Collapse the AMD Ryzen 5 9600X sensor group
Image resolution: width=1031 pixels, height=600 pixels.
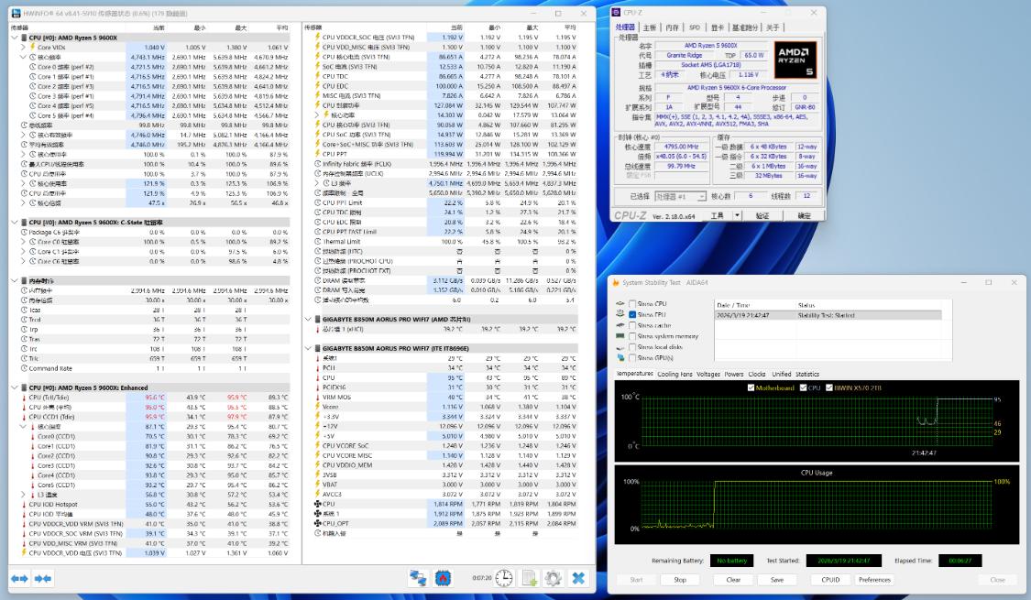(x=13, y=36)
